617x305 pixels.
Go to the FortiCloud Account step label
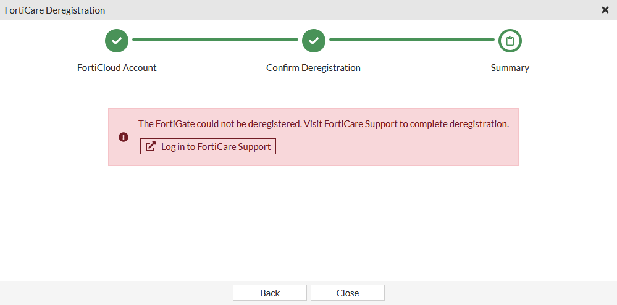(117, 68)
